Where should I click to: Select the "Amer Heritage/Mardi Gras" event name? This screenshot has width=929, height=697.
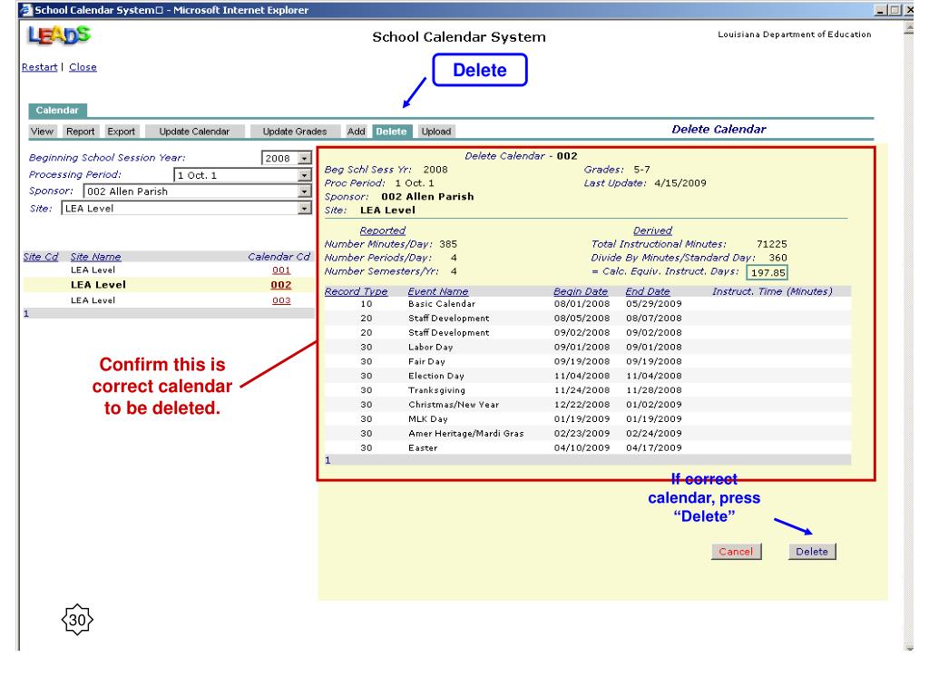click(x=466, y=434)
